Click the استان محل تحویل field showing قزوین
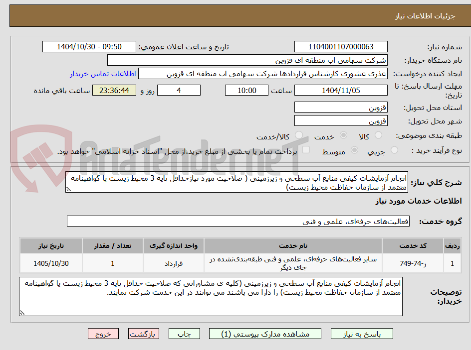 click(x=341, y=107)
